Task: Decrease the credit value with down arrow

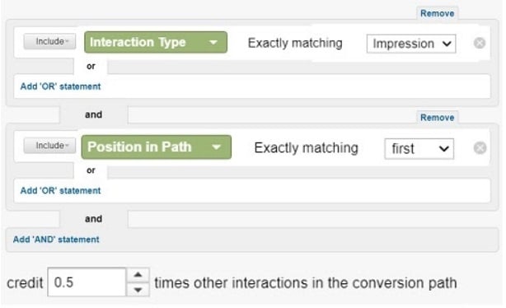Action: (138, 290)
